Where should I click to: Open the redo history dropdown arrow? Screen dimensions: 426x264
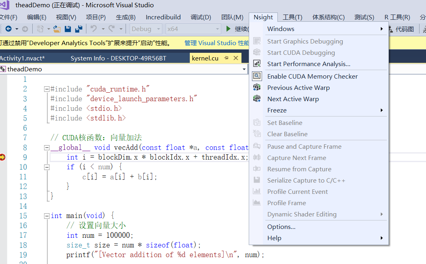click(x=121, y=29)
